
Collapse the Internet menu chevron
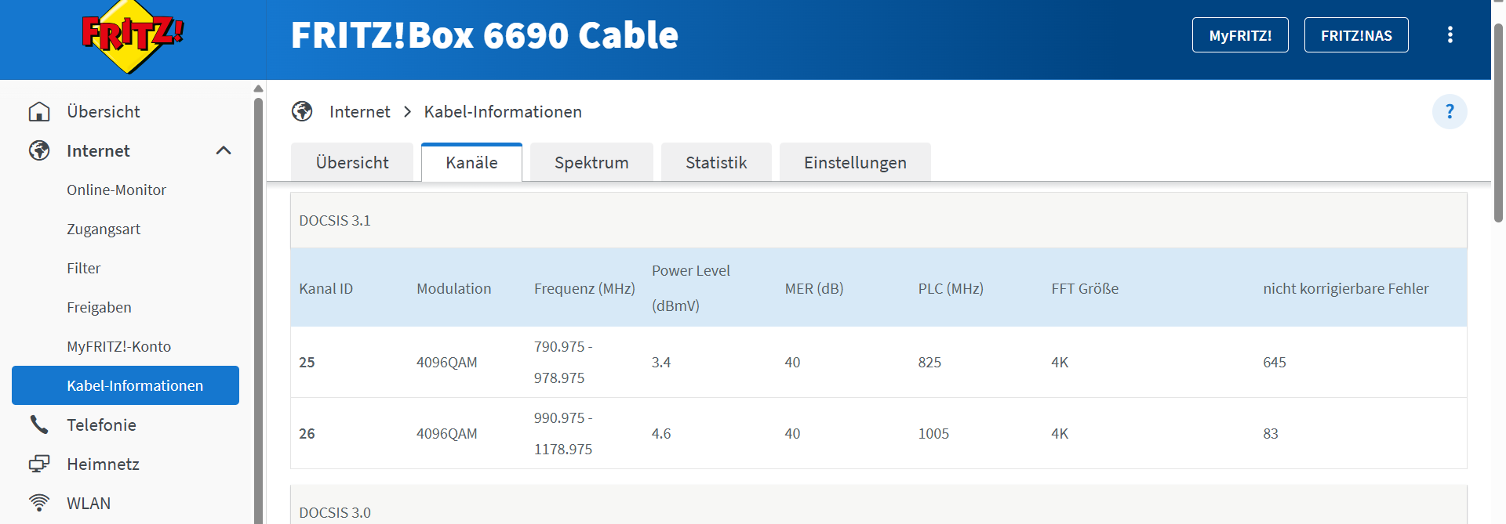pyautogui.click(x=224, y=150)
